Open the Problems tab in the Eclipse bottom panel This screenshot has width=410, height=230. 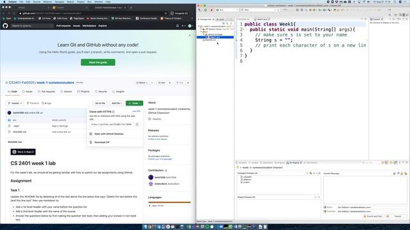click(242, 163)
